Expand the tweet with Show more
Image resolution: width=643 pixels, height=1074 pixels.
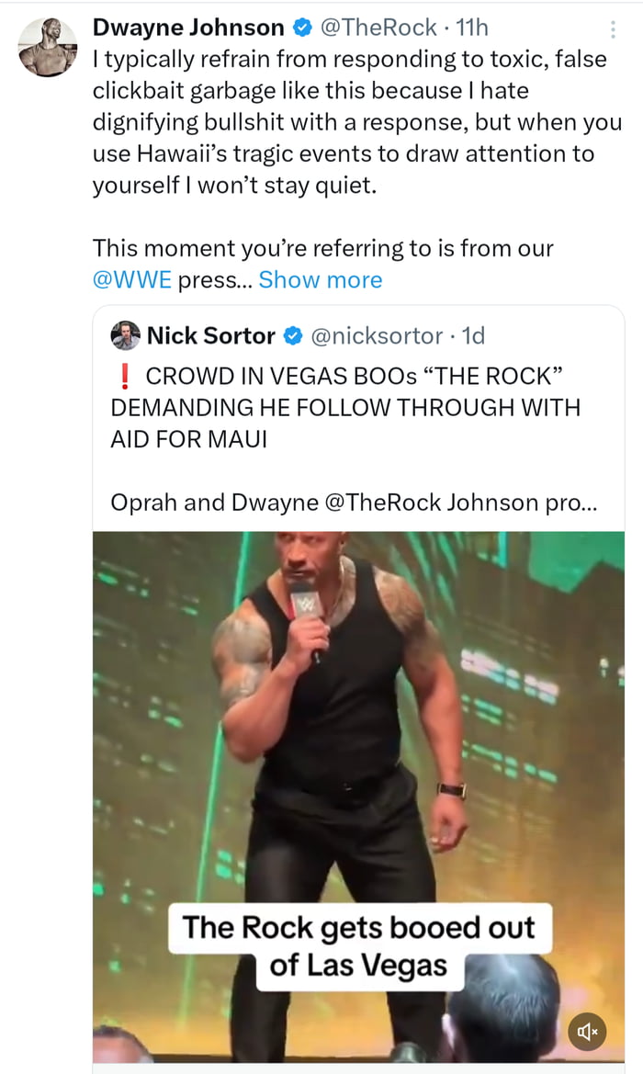321,279
